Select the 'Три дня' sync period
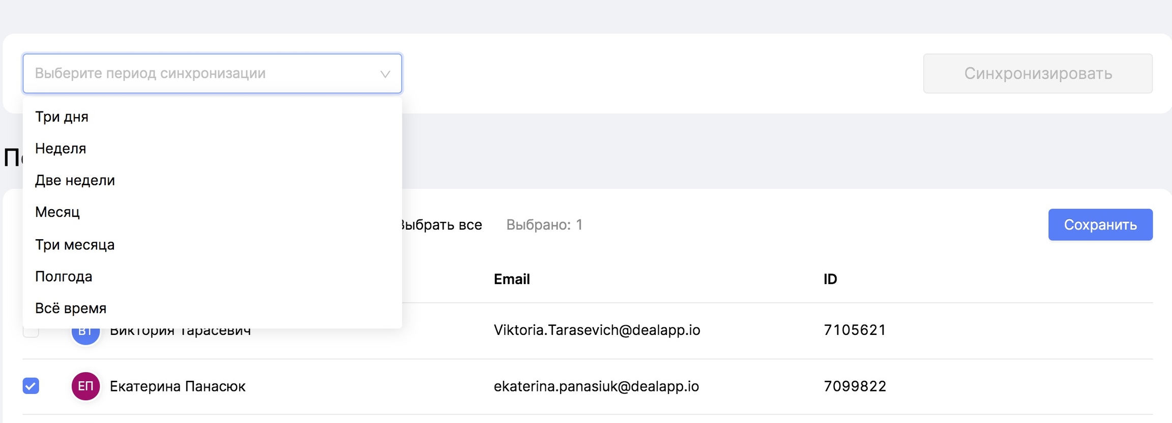This screenshot has height=423, width=1172. pos(62,117)
